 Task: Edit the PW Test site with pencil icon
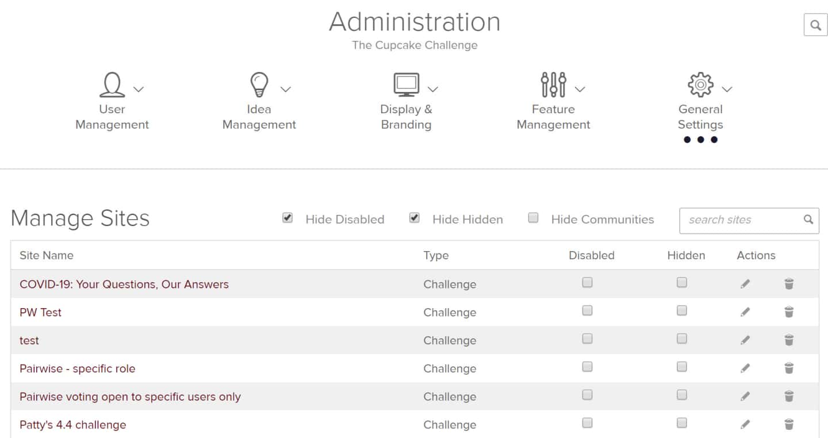pos(745,312)
